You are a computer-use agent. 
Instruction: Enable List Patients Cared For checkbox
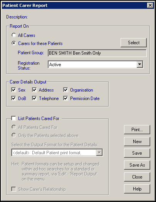[13, 118]
